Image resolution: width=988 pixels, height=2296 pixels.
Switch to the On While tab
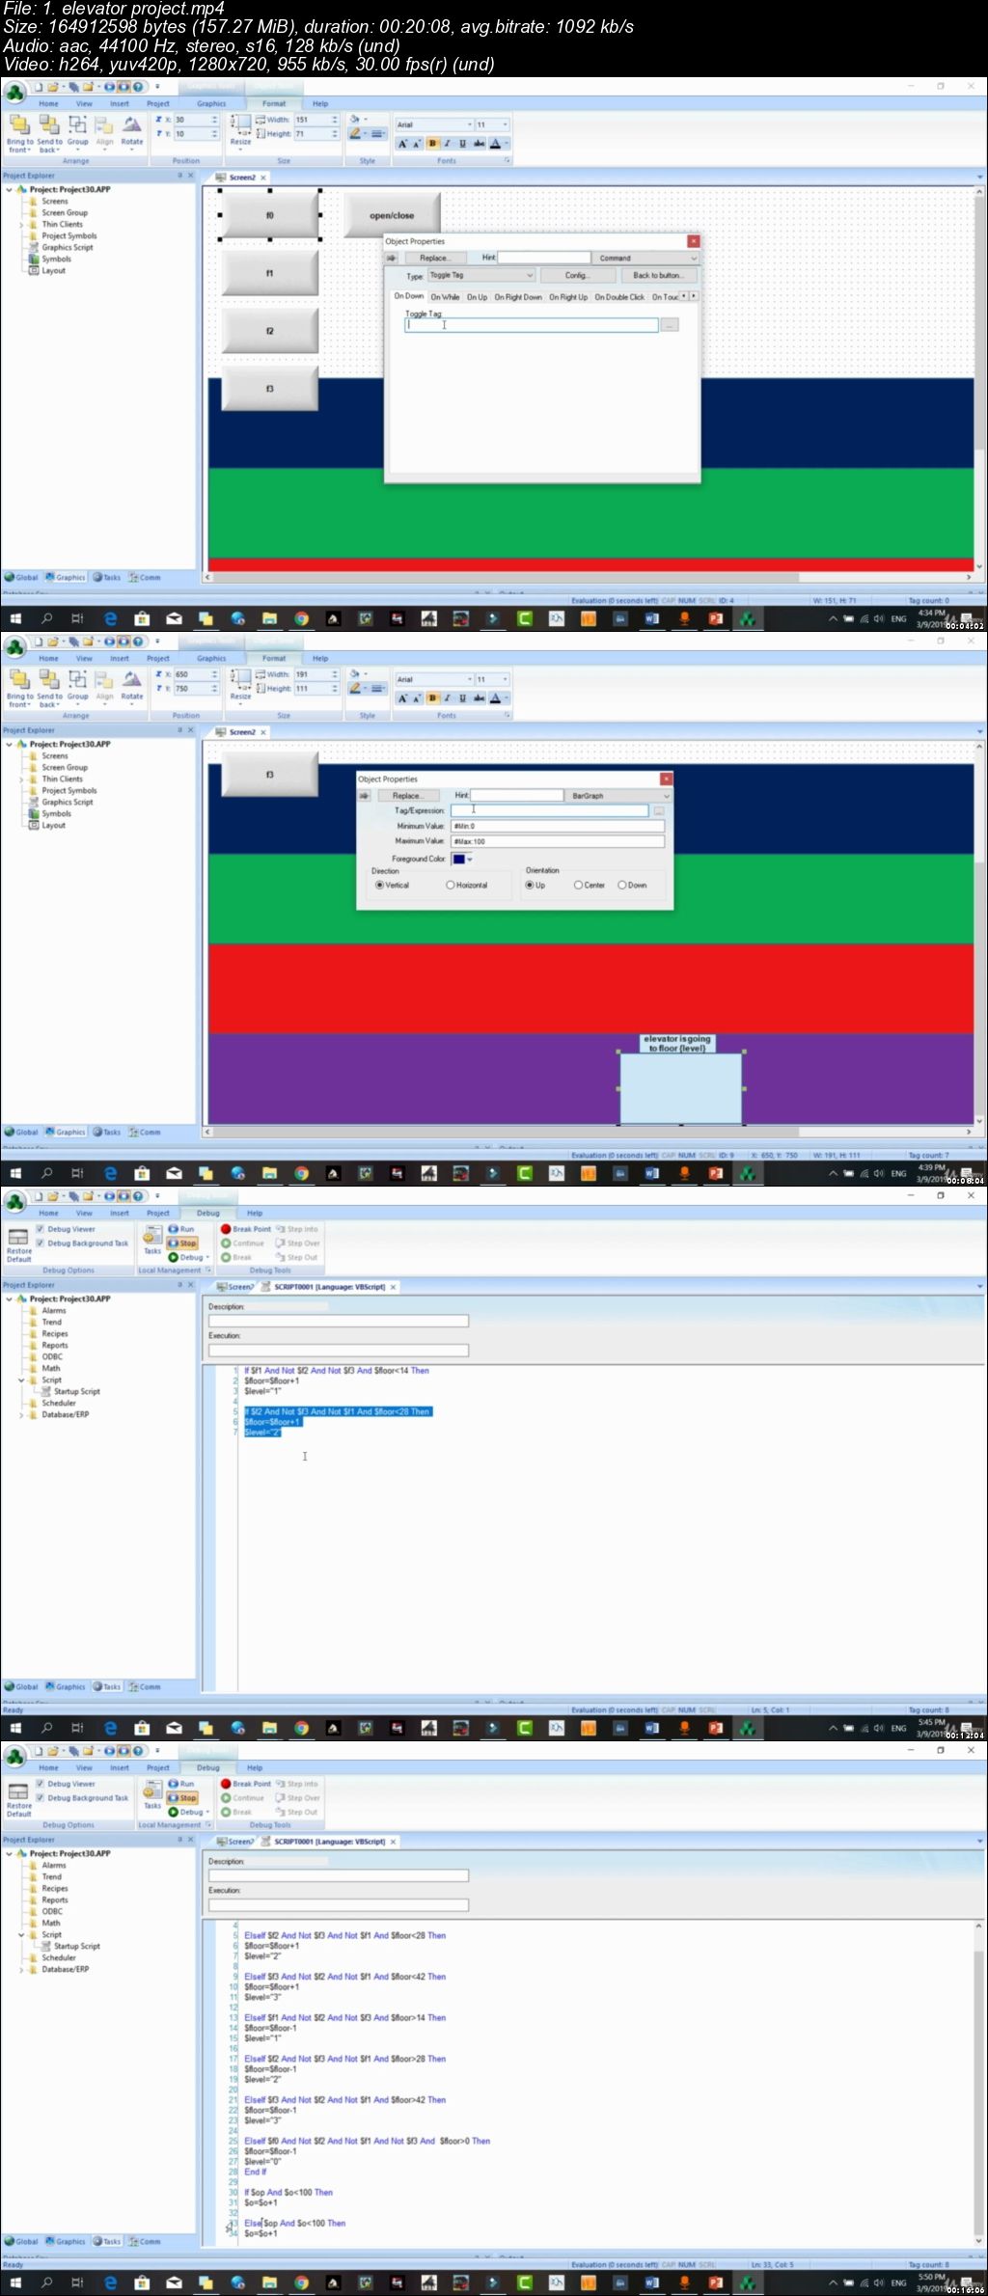[x=445, y=297]
